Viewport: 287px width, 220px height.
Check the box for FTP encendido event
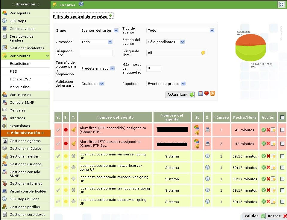282,130
